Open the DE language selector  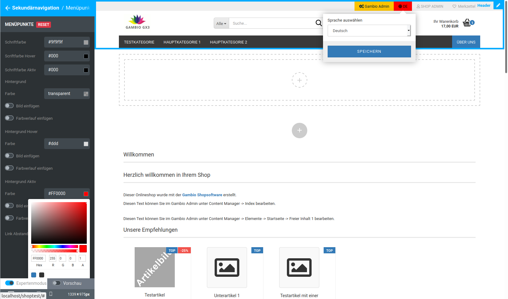pyautogui.click(x=403, y=6)
